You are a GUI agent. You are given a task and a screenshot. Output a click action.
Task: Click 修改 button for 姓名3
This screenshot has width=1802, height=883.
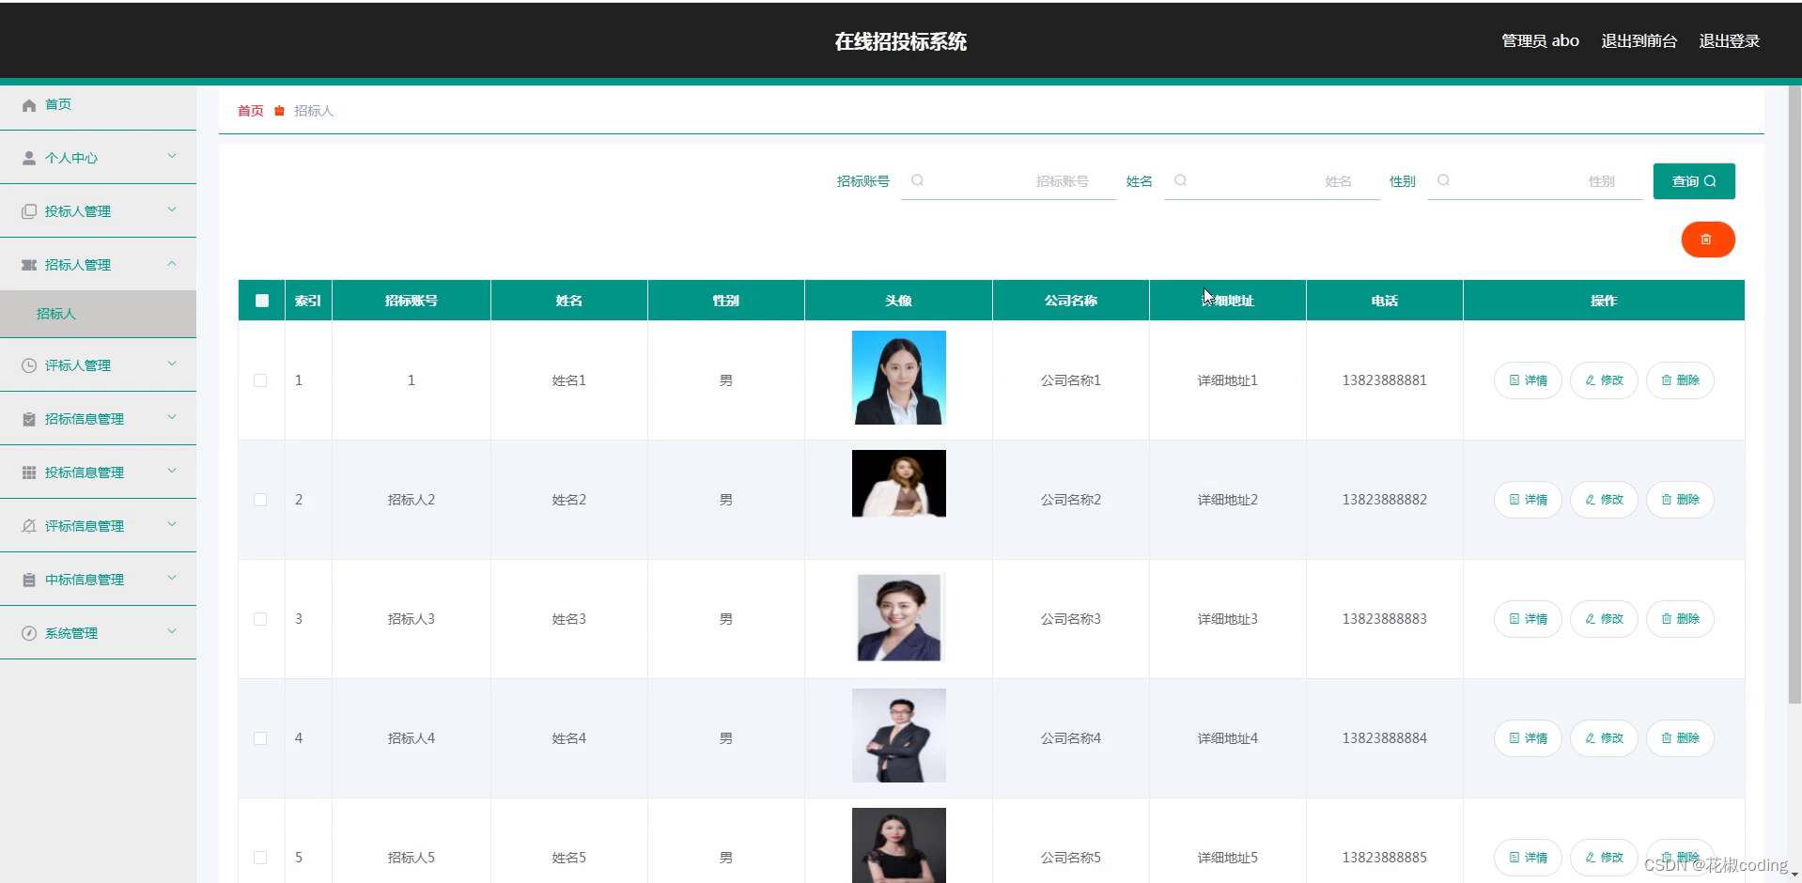point(1604,619)
